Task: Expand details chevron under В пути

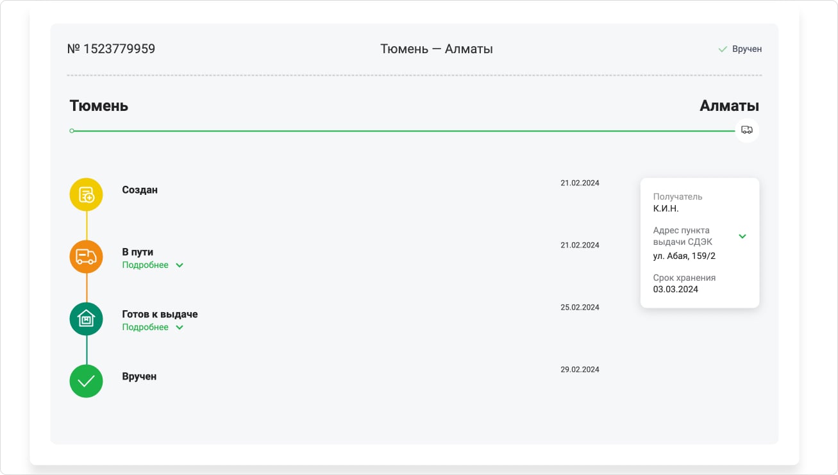Action: click(180, 265)
